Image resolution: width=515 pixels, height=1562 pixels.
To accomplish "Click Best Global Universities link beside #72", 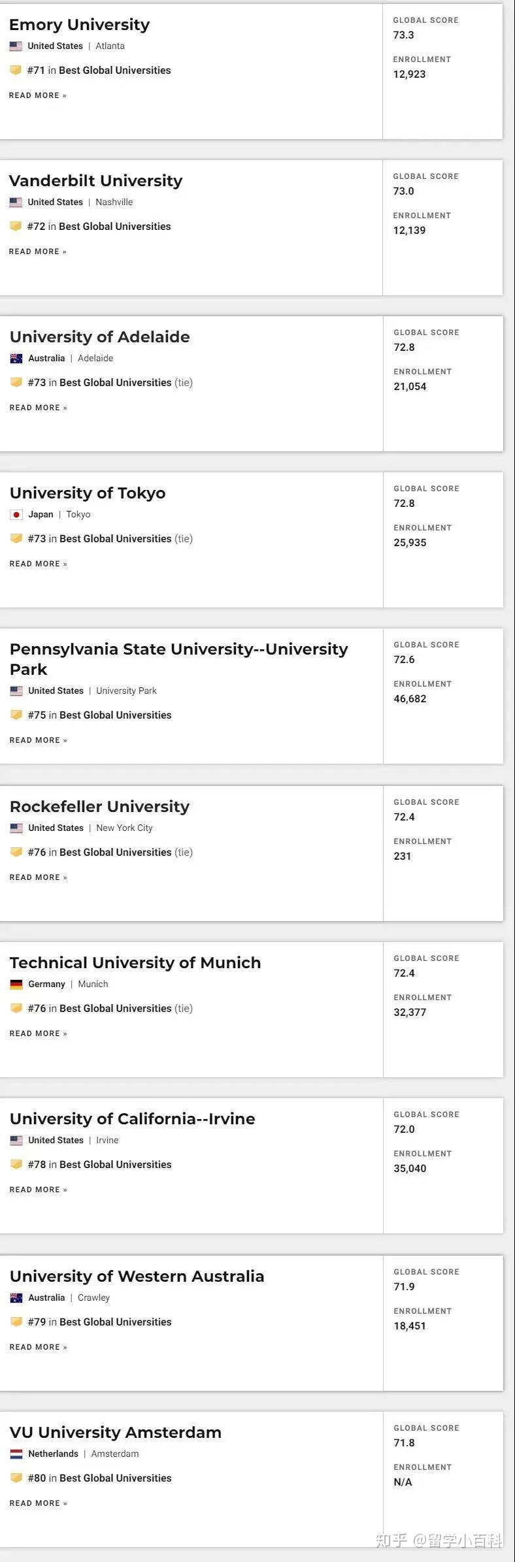I will click(x=115, y=226).
